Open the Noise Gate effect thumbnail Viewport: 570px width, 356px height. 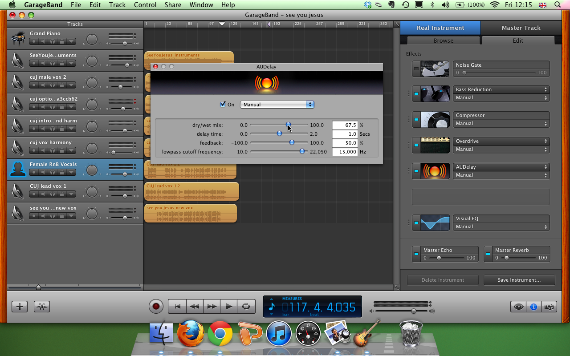(435, 69)
